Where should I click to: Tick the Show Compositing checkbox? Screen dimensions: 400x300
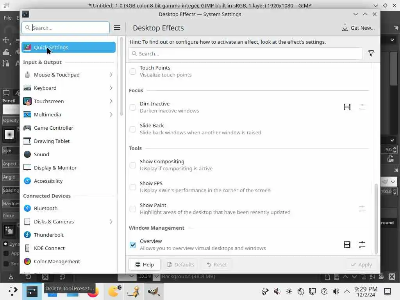[x=133, y=165]
